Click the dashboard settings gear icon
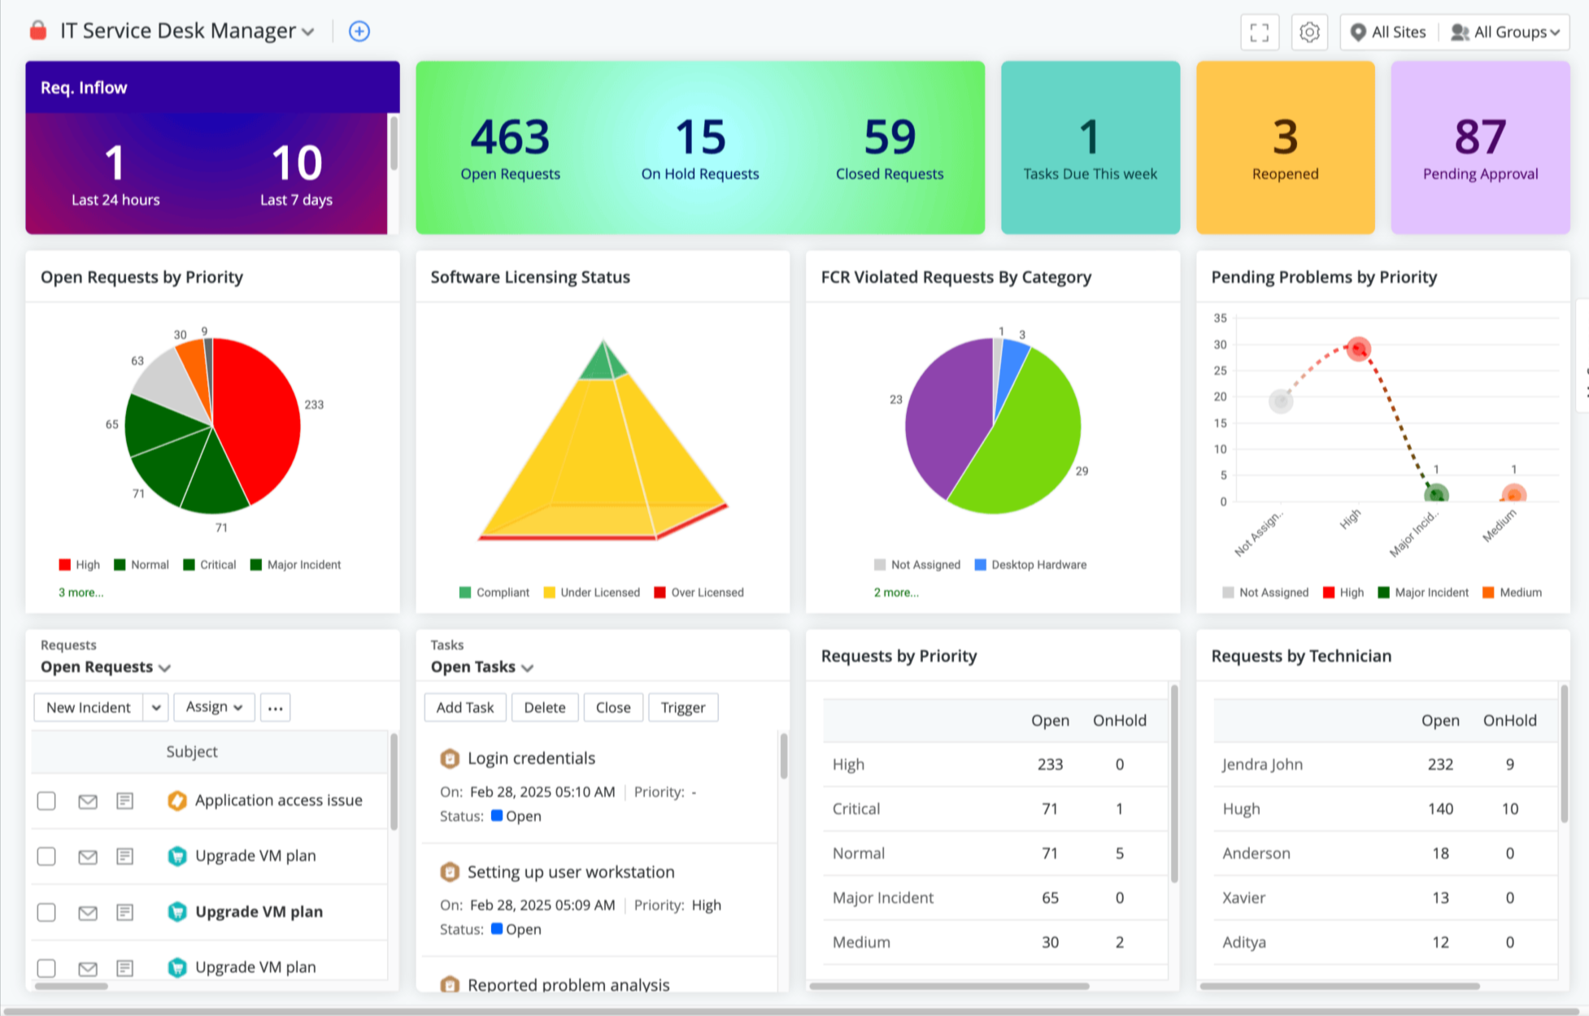Screen dimensions: 1589x1016 (x=1309, y=32)
